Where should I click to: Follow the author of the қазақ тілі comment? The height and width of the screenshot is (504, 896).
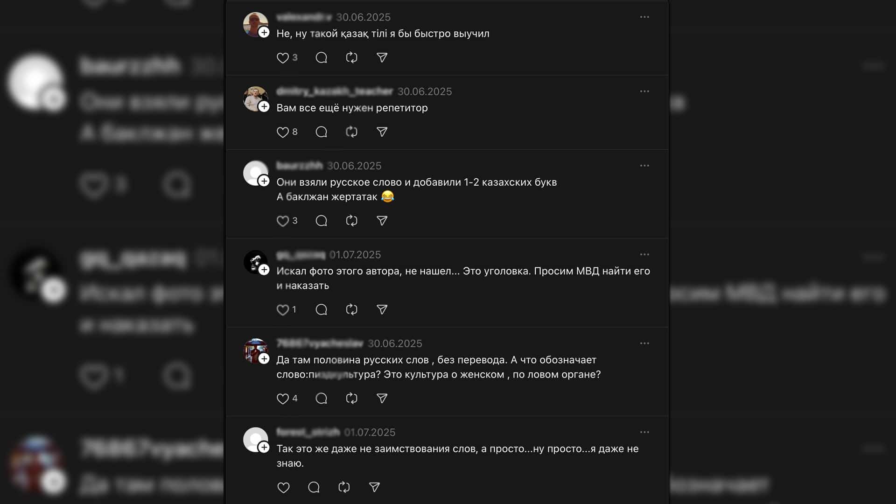click(x=264, y=32)
